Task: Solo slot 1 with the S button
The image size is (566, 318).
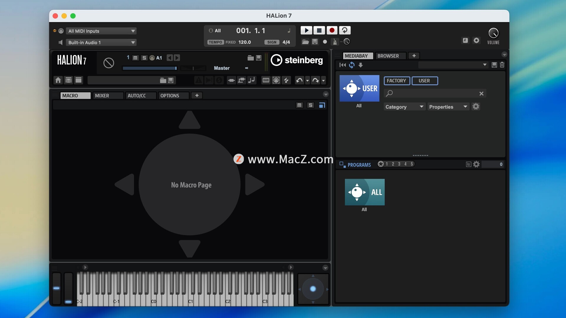Action: (144, 58)
